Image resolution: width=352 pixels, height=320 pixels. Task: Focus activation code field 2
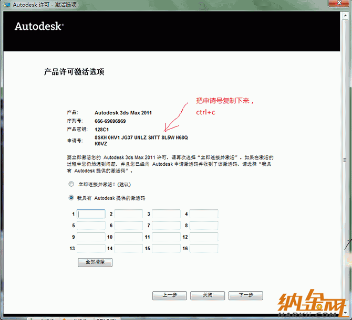click(x=128, y=214)
